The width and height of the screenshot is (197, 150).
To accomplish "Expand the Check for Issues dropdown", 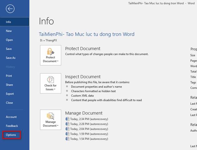I will pyautogui.click(x=51, y=88).
